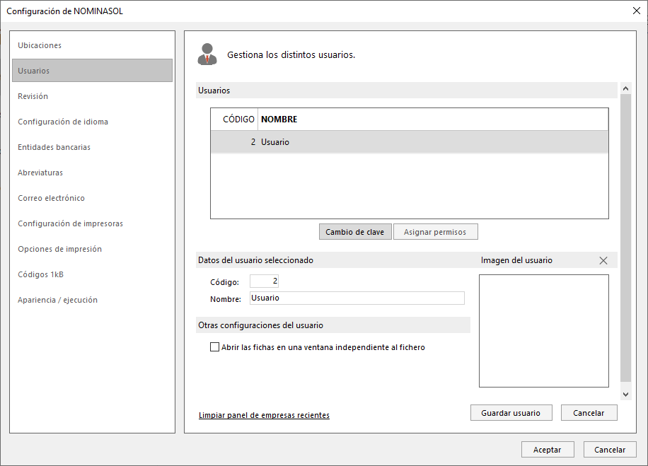Select user row 2 Usuario
The height and width of the screenshot is (466, 648).
[410, 142]
